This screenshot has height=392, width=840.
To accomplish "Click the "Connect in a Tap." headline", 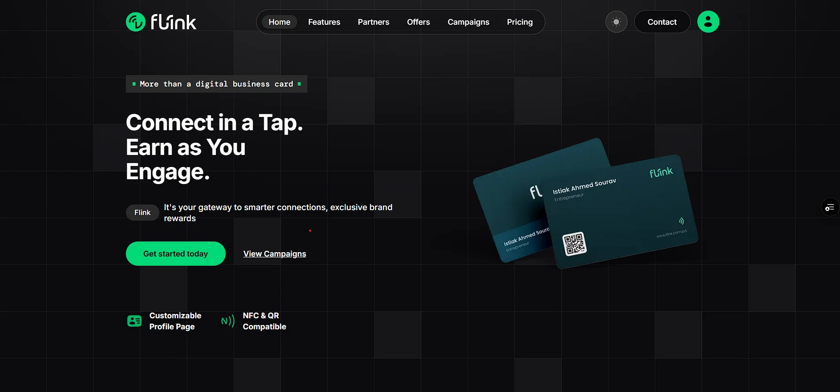I will click(214, 122).
